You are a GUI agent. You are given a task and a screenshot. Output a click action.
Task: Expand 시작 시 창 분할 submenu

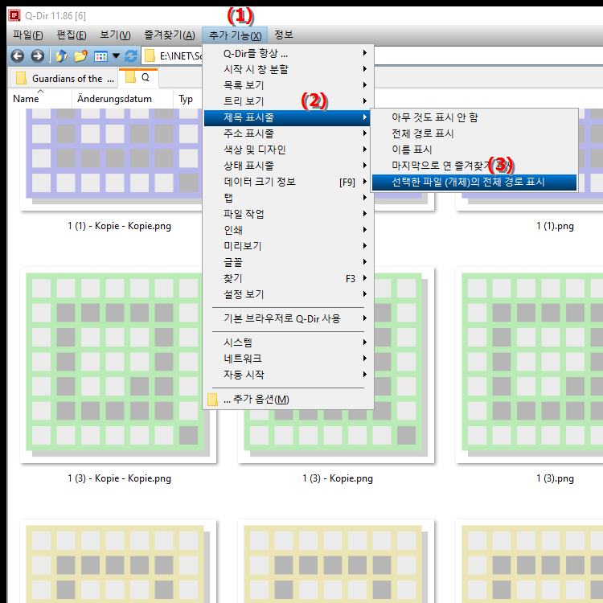click(287, 69)
